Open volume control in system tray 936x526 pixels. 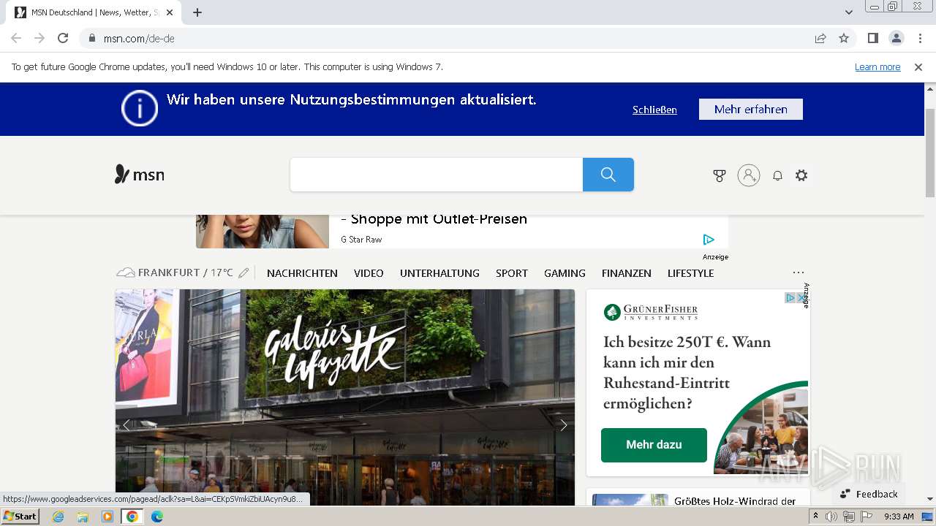click(x=831, y=517)
